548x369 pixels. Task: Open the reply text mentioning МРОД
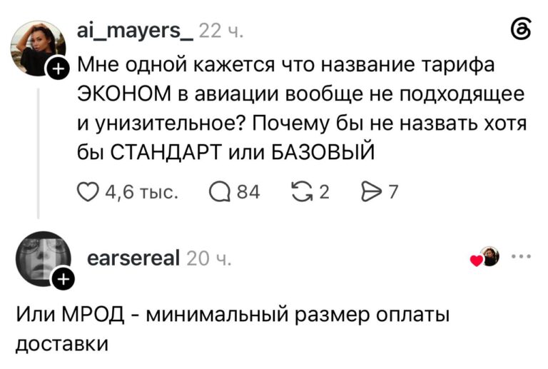[233, 330]
